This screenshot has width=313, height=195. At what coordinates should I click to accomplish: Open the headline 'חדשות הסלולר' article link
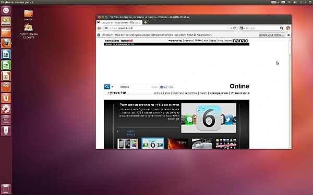click(149, 105)
